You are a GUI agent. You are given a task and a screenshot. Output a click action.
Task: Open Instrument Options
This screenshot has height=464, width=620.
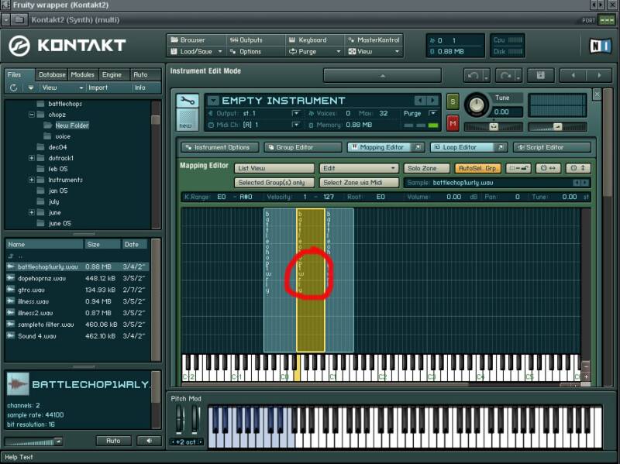pos(220,147)
